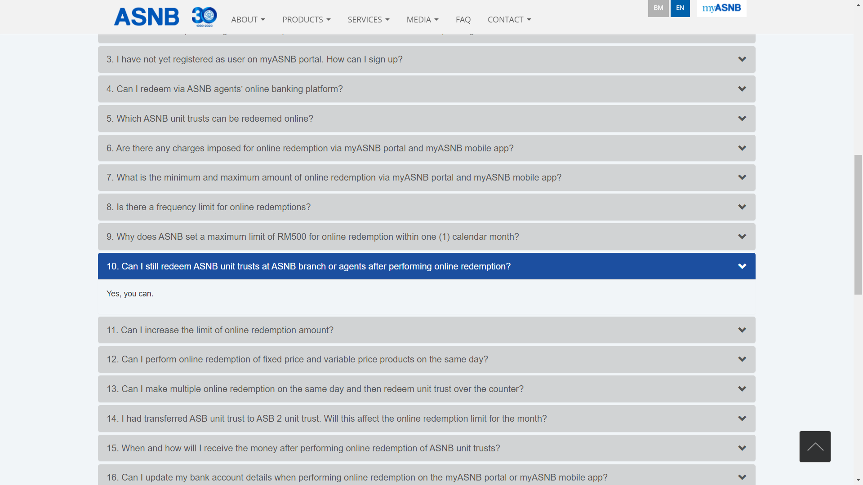863x485 pixels.
Task: Open the myASNB portal logo link
Action: click(x=721, y=8)
